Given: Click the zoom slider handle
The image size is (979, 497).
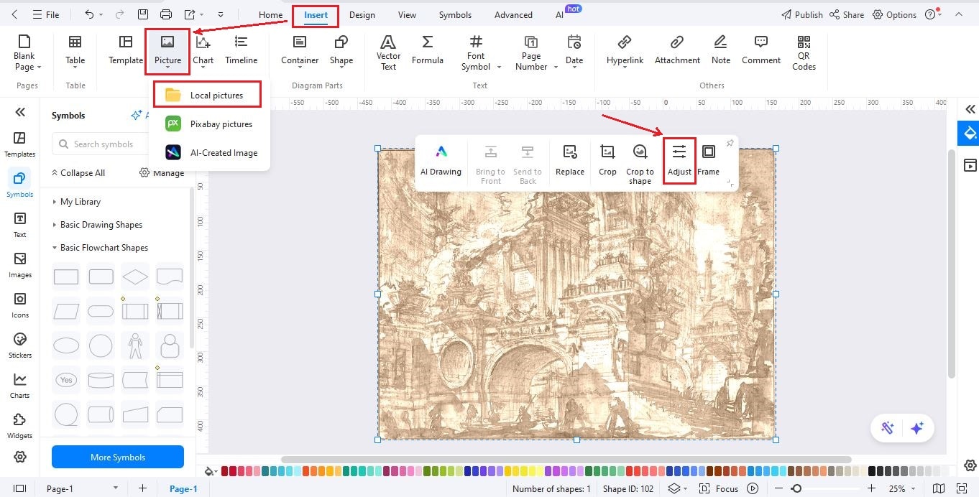Looking at the screenshot, I should pos(796,488).
